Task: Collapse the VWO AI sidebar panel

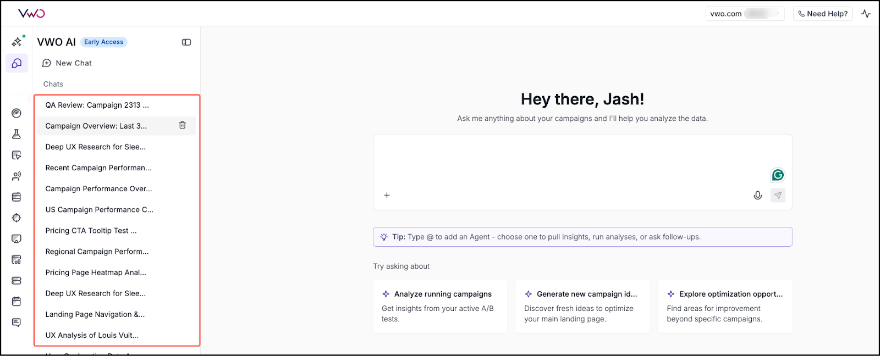Action: (x=186, y=42)
